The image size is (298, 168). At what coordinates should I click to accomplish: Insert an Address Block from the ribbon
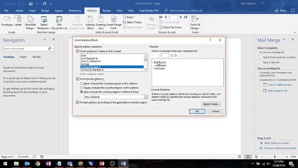90,23
